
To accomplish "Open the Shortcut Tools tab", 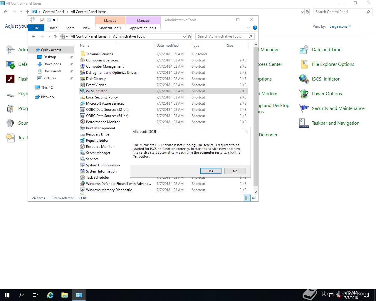I will 110,28.
